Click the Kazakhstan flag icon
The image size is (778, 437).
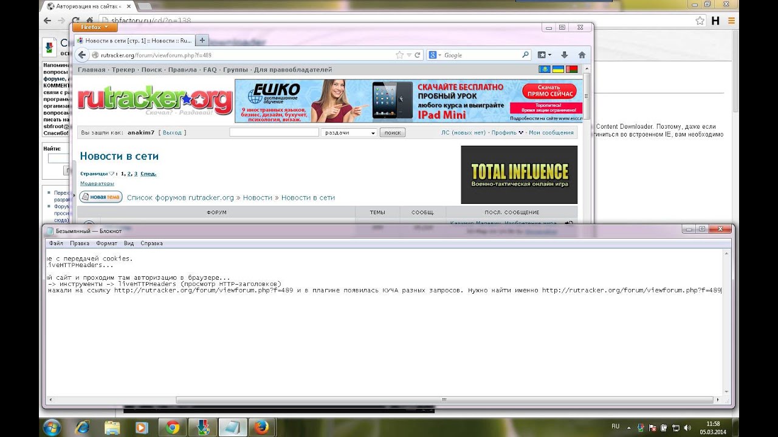point(544,70)
